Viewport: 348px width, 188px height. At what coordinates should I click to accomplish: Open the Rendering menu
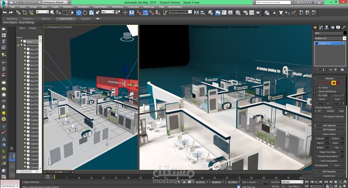[x=117, y=7]
